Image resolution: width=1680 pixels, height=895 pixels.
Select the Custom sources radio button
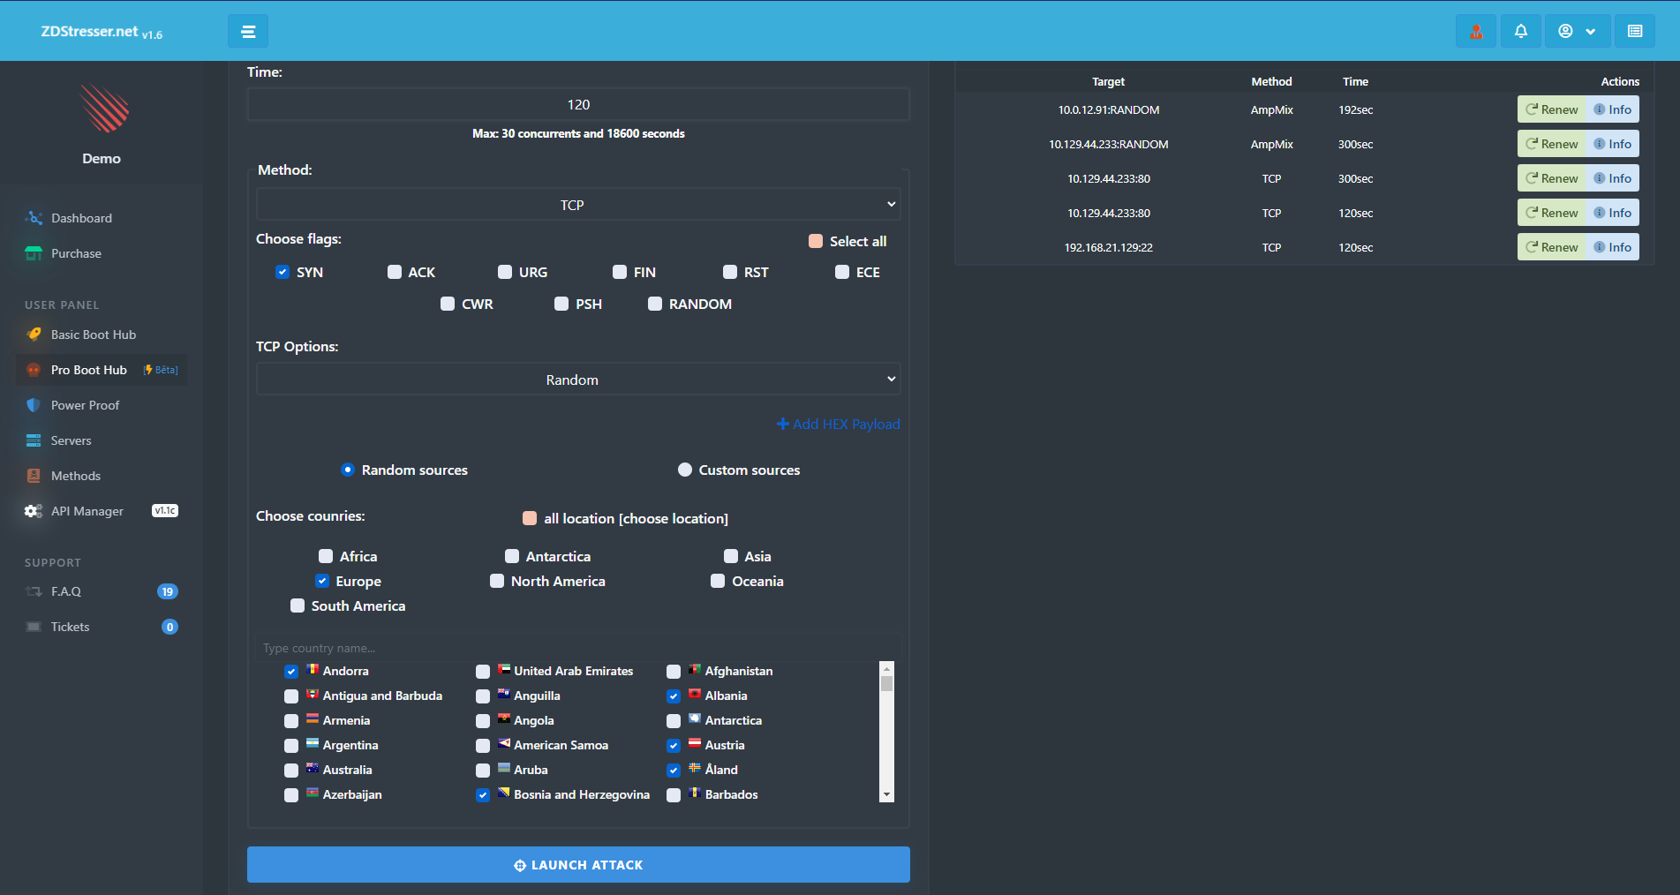(x=685, y=470)
